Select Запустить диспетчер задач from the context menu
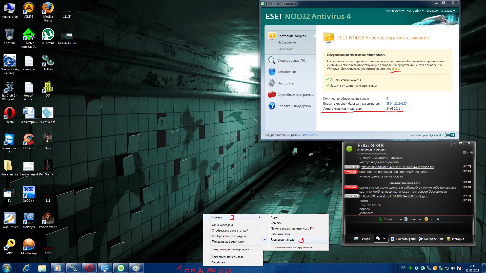 (x=230, y=249)
